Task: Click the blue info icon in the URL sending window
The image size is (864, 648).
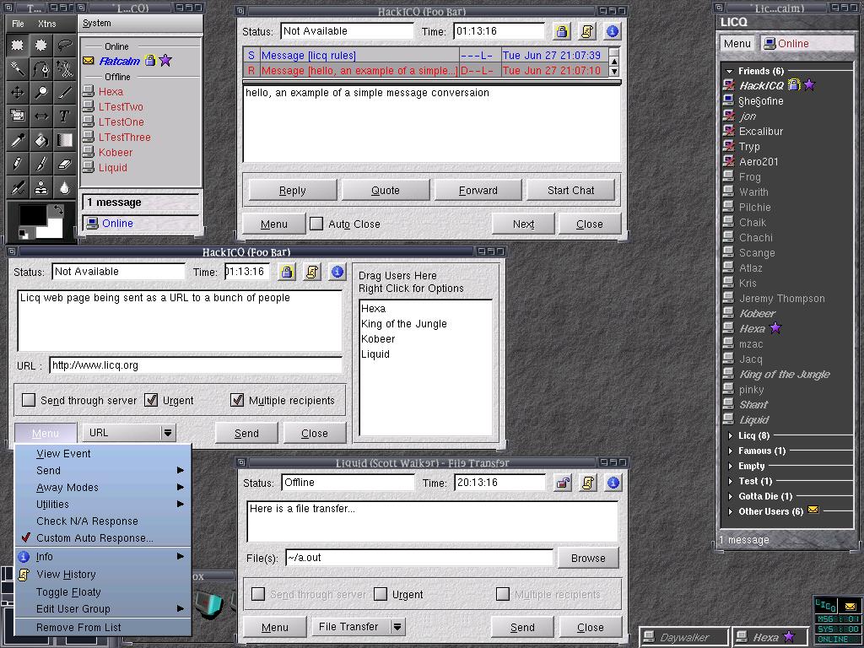Action: (x=337, y=272)
